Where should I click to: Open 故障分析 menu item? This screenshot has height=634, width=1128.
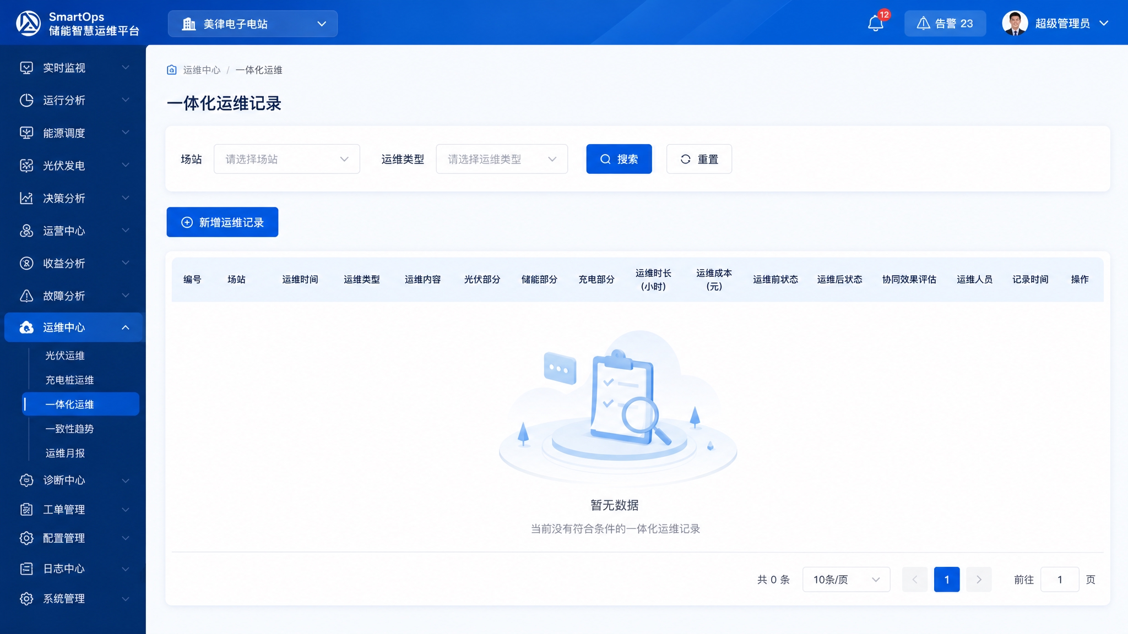pos(73,296)
